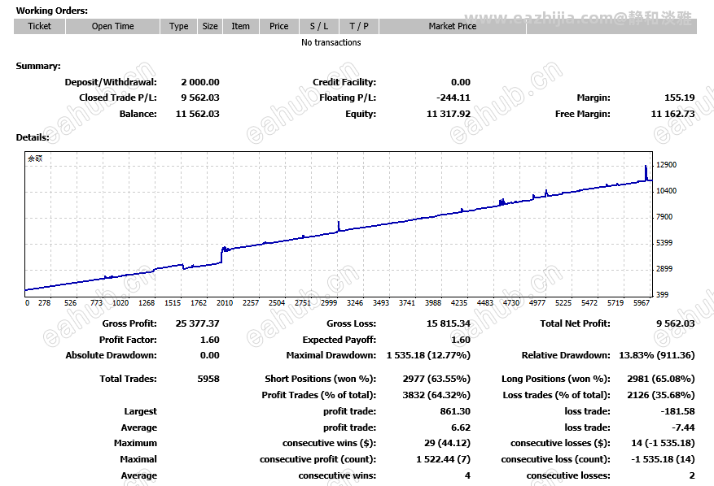The width and height of the screenshot is (714, 486).
Task: Click the S / L column header
Action: pos(319,26)
